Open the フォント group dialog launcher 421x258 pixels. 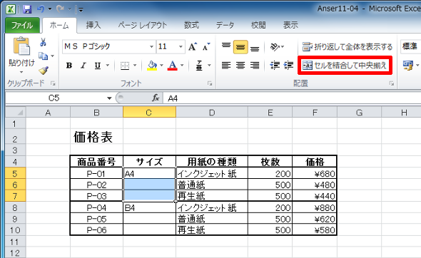tap(210, 83)
